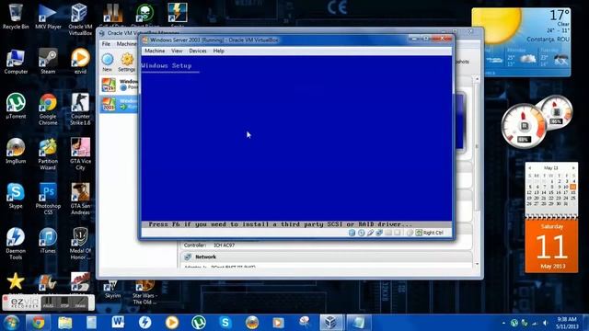
Task: Select the Steam desktop shortcut
Action: coord(48,62)
